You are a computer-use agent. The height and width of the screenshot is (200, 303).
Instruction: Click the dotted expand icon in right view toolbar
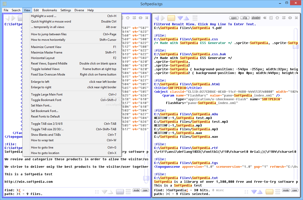(277, 18)
